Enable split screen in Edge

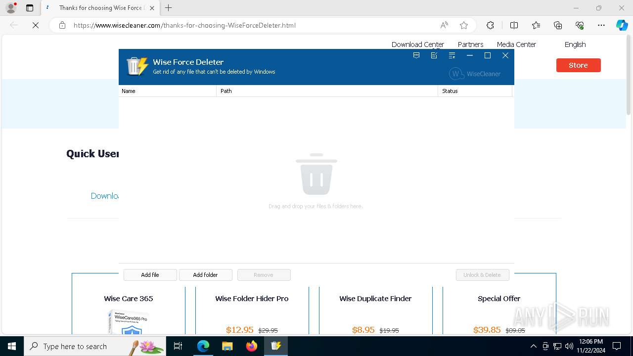point(514,25)
